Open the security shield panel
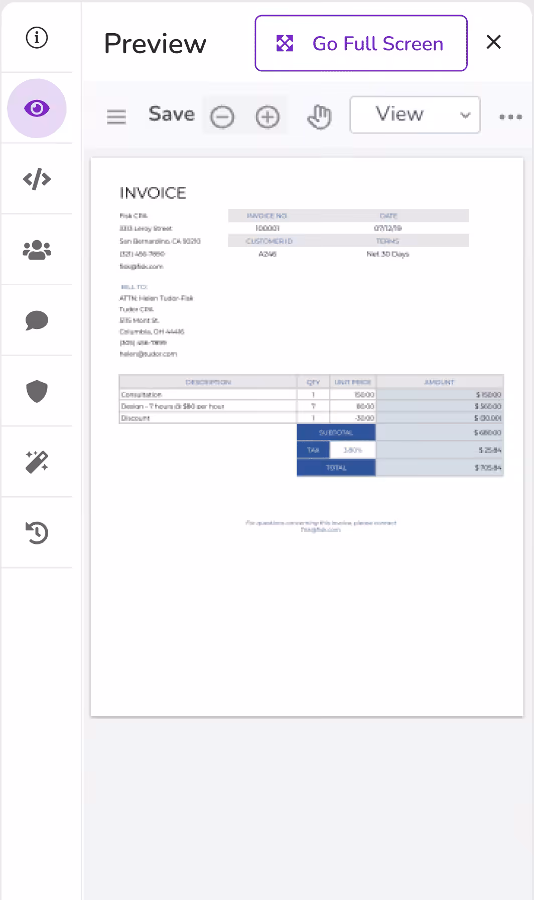 (x=37, y=391)
